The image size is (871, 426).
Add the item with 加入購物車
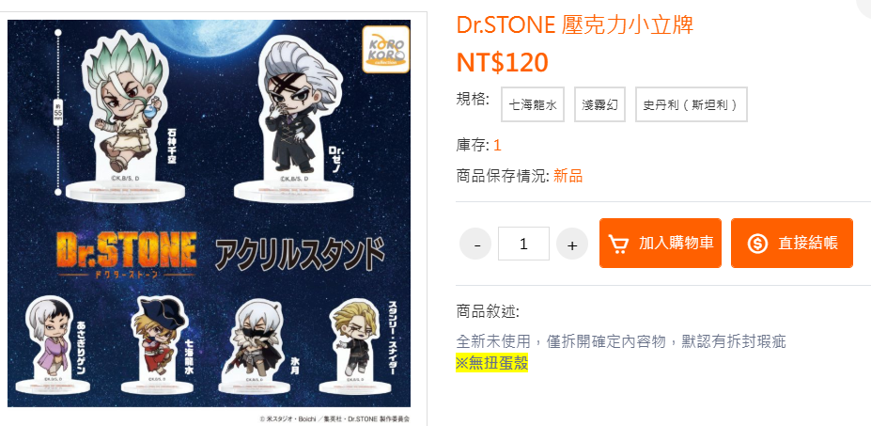[661, 243]
